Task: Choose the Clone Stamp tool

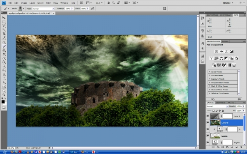Action: (x=4, y=50)
